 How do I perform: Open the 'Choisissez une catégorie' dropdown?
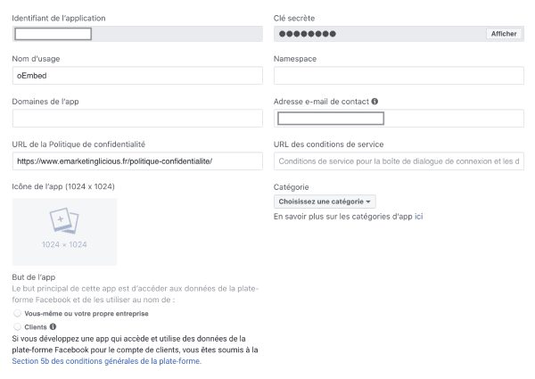tap(325, 202)
